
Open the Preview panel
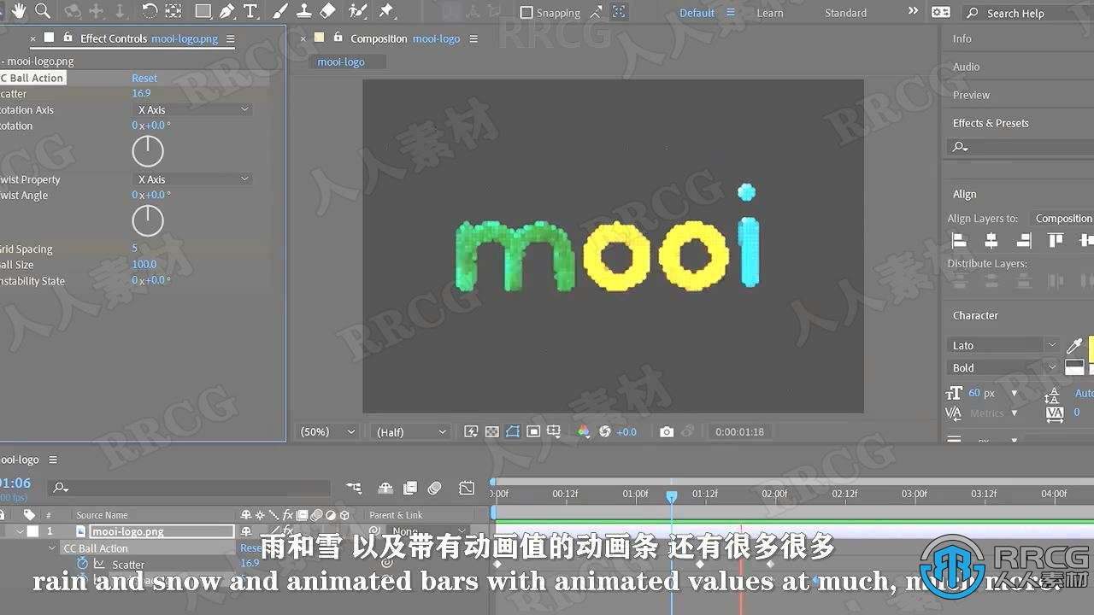(972, 95)
